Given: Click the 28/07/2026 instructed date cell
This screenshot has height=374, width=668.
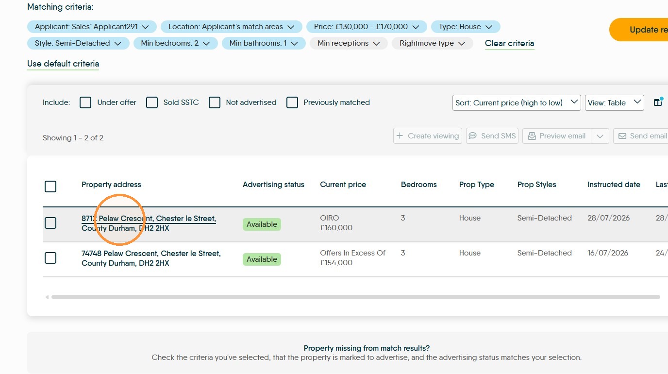Looking at the screenshot, I should point(609,218).
